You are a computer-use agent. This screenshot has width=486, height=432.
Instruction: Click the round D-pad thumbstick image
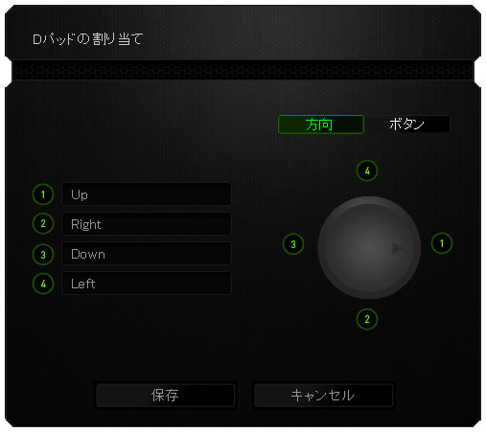369,248
